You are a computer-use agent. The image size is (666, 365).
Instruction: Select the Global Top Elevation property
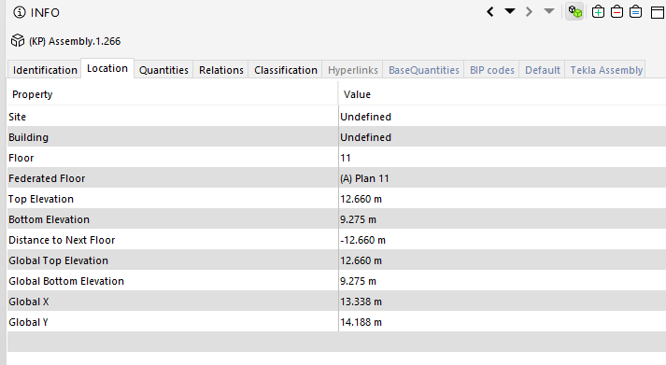click(x=58, y=260)
